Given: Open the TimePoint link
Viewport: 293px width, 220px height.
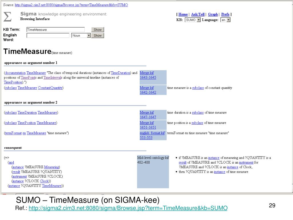Looking at the screenshot, I should click(28, 77).
